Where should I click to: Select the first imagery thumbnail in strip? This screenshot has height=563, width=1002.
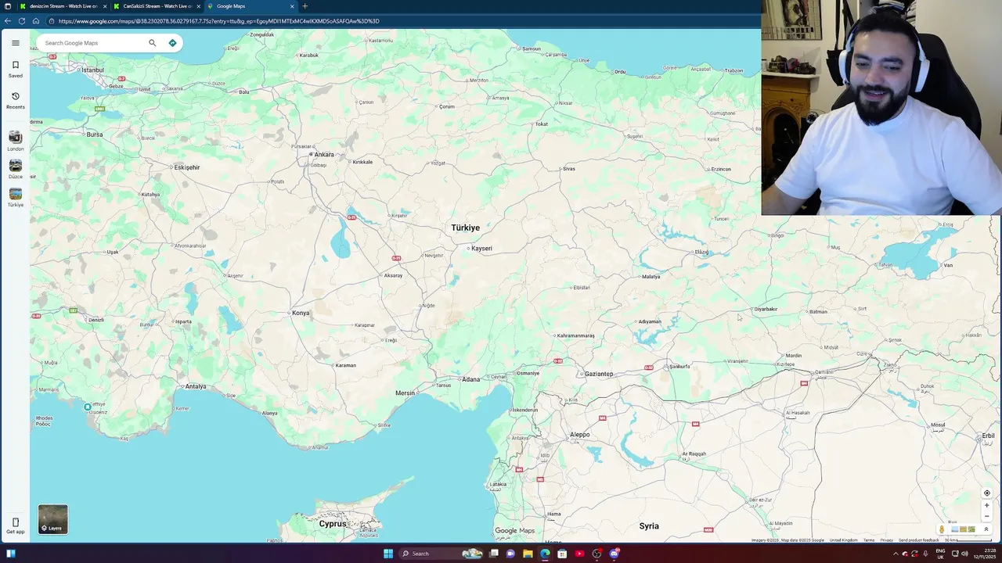coord(954,529)
